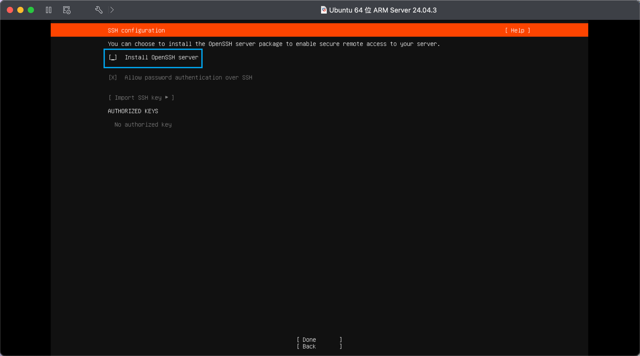Click the OpenSSH description sentence
This screenshot has height=356, width=640.
tap(274, 44)
